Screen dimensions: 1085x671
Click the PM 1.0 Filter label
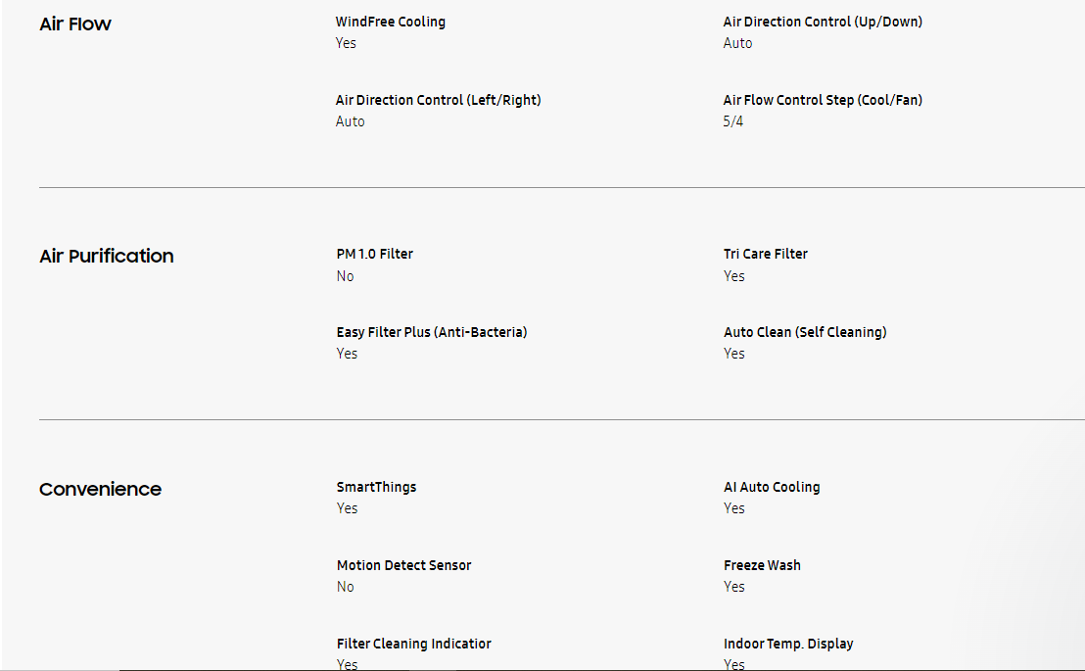click(x=374, y=254)
